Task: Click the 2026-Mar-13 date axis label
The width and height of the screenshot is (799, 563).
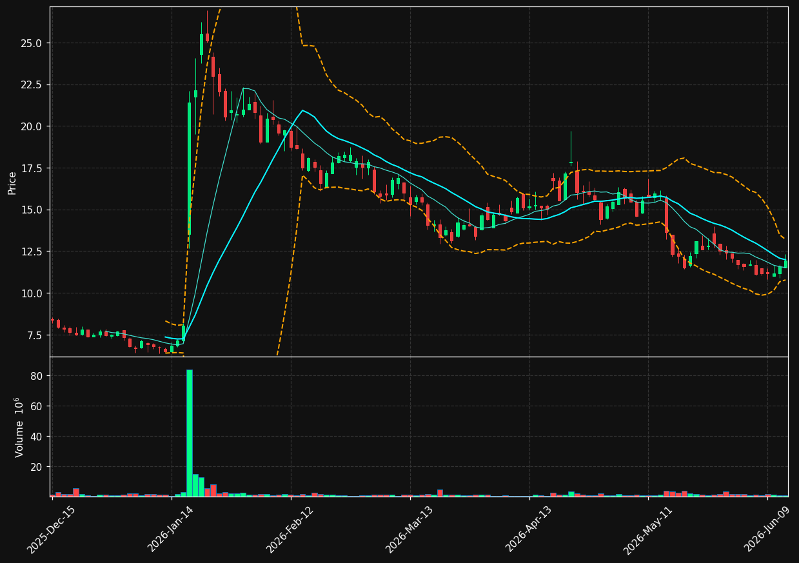Action: 409,529
